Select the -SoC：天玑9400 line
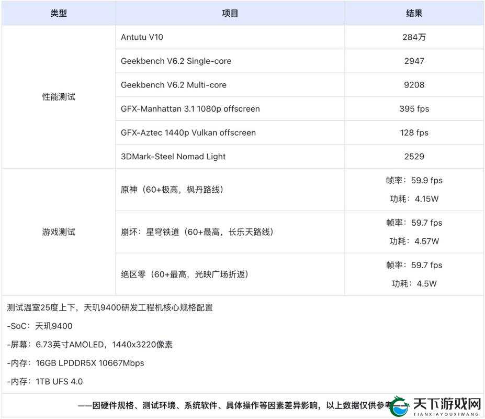 click(x=40, y=326)
